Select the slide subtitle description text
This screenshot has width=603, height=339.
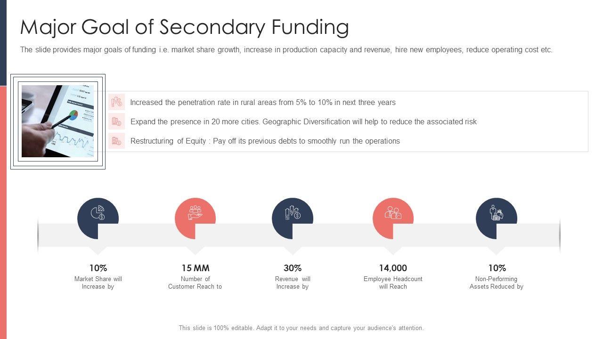pyautogui.click(x=286, y=50)
